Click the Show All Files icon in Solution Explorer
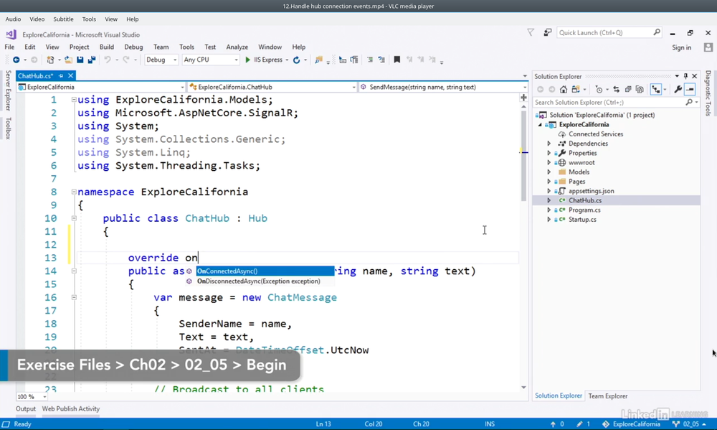 point(640,89)
